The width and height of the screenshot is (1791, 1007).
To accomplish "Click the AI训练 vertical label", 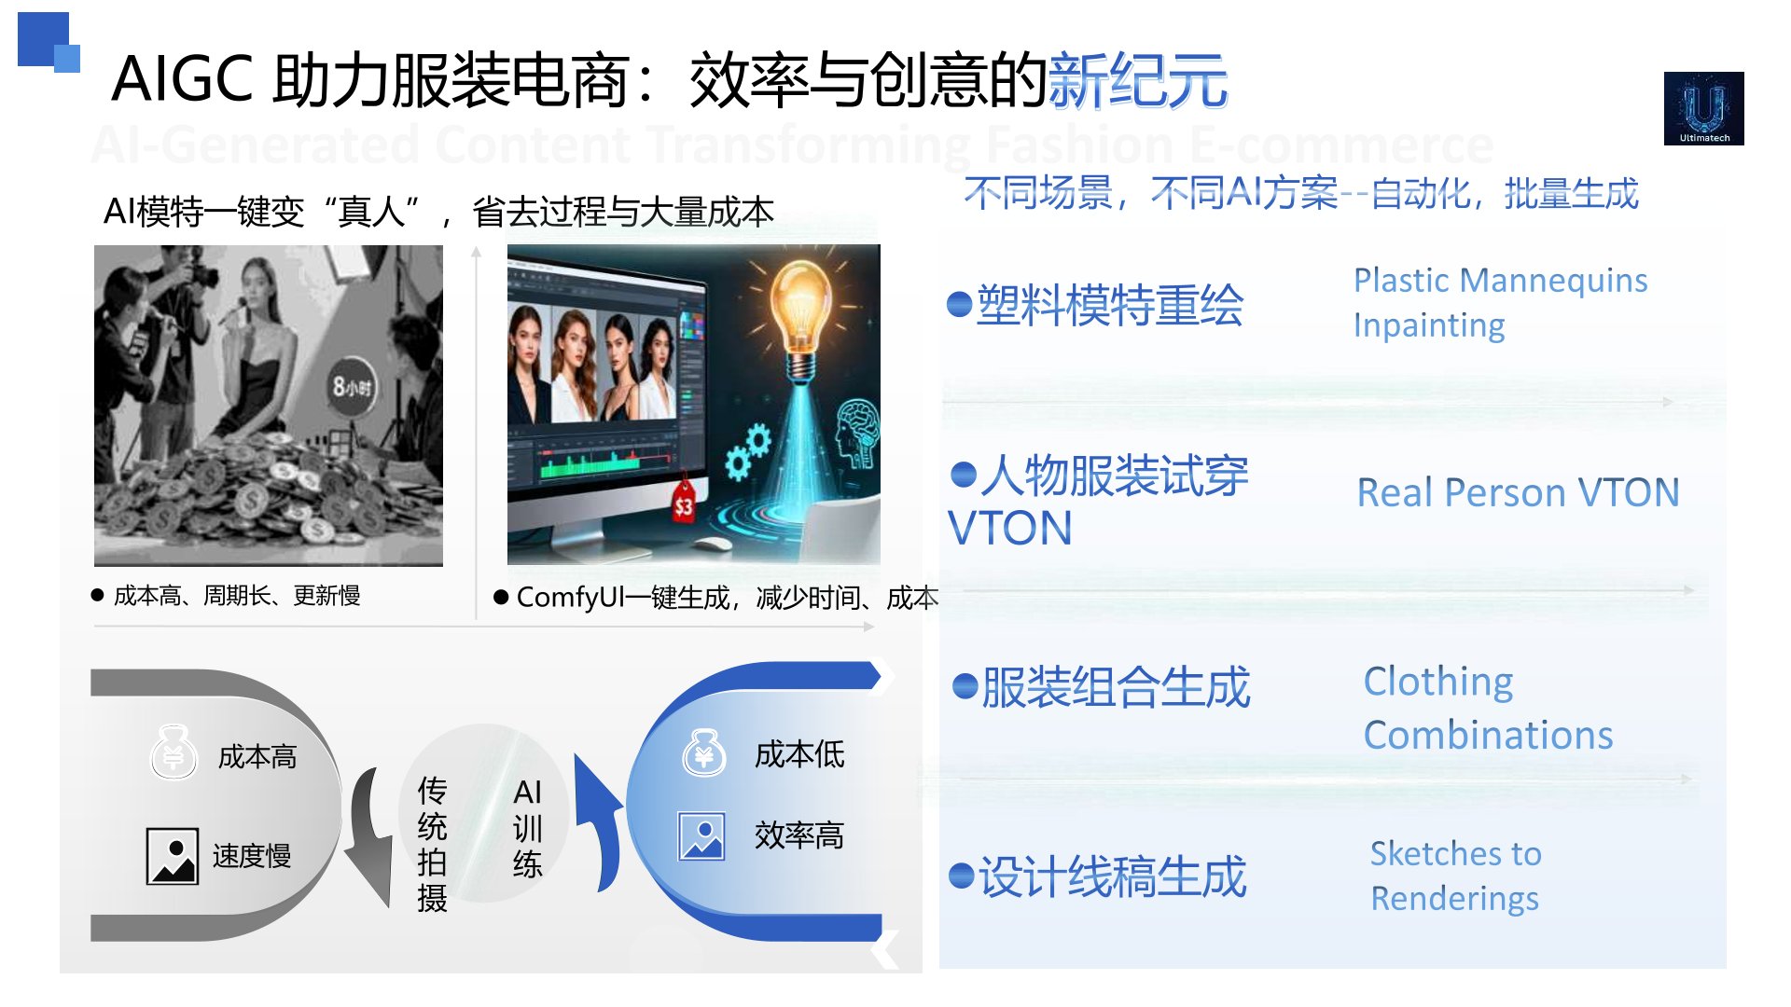I will [x=527, y=829].
